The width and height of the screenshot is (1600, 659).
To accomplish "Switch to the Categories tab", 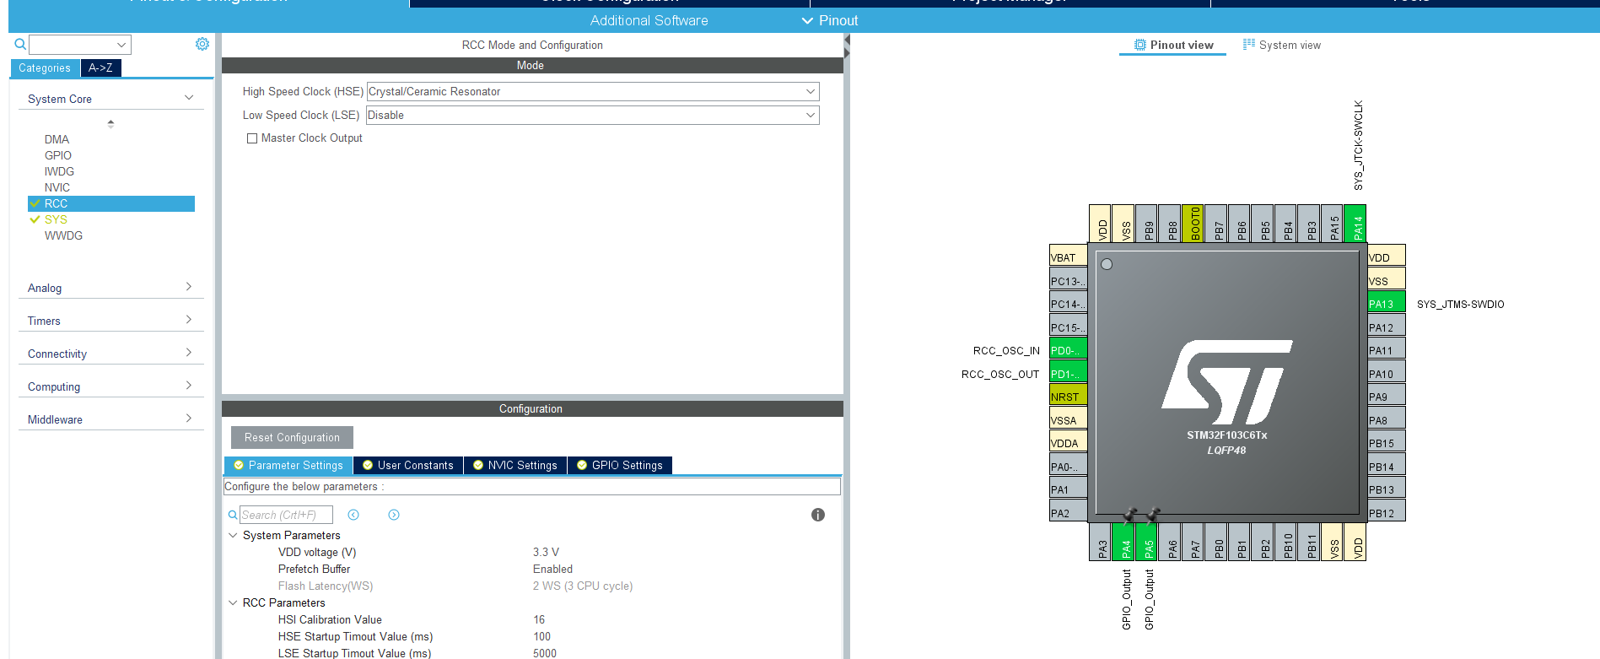I will (x=45, y=68).
